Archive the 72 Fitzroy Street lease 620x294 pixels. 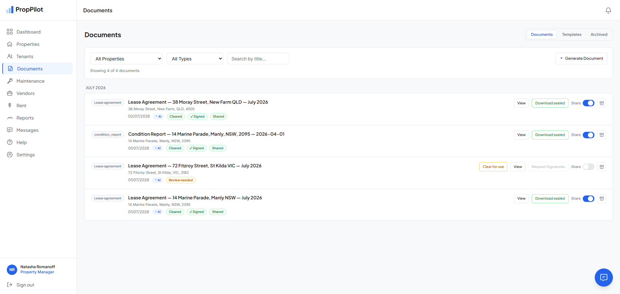point(602,167)
